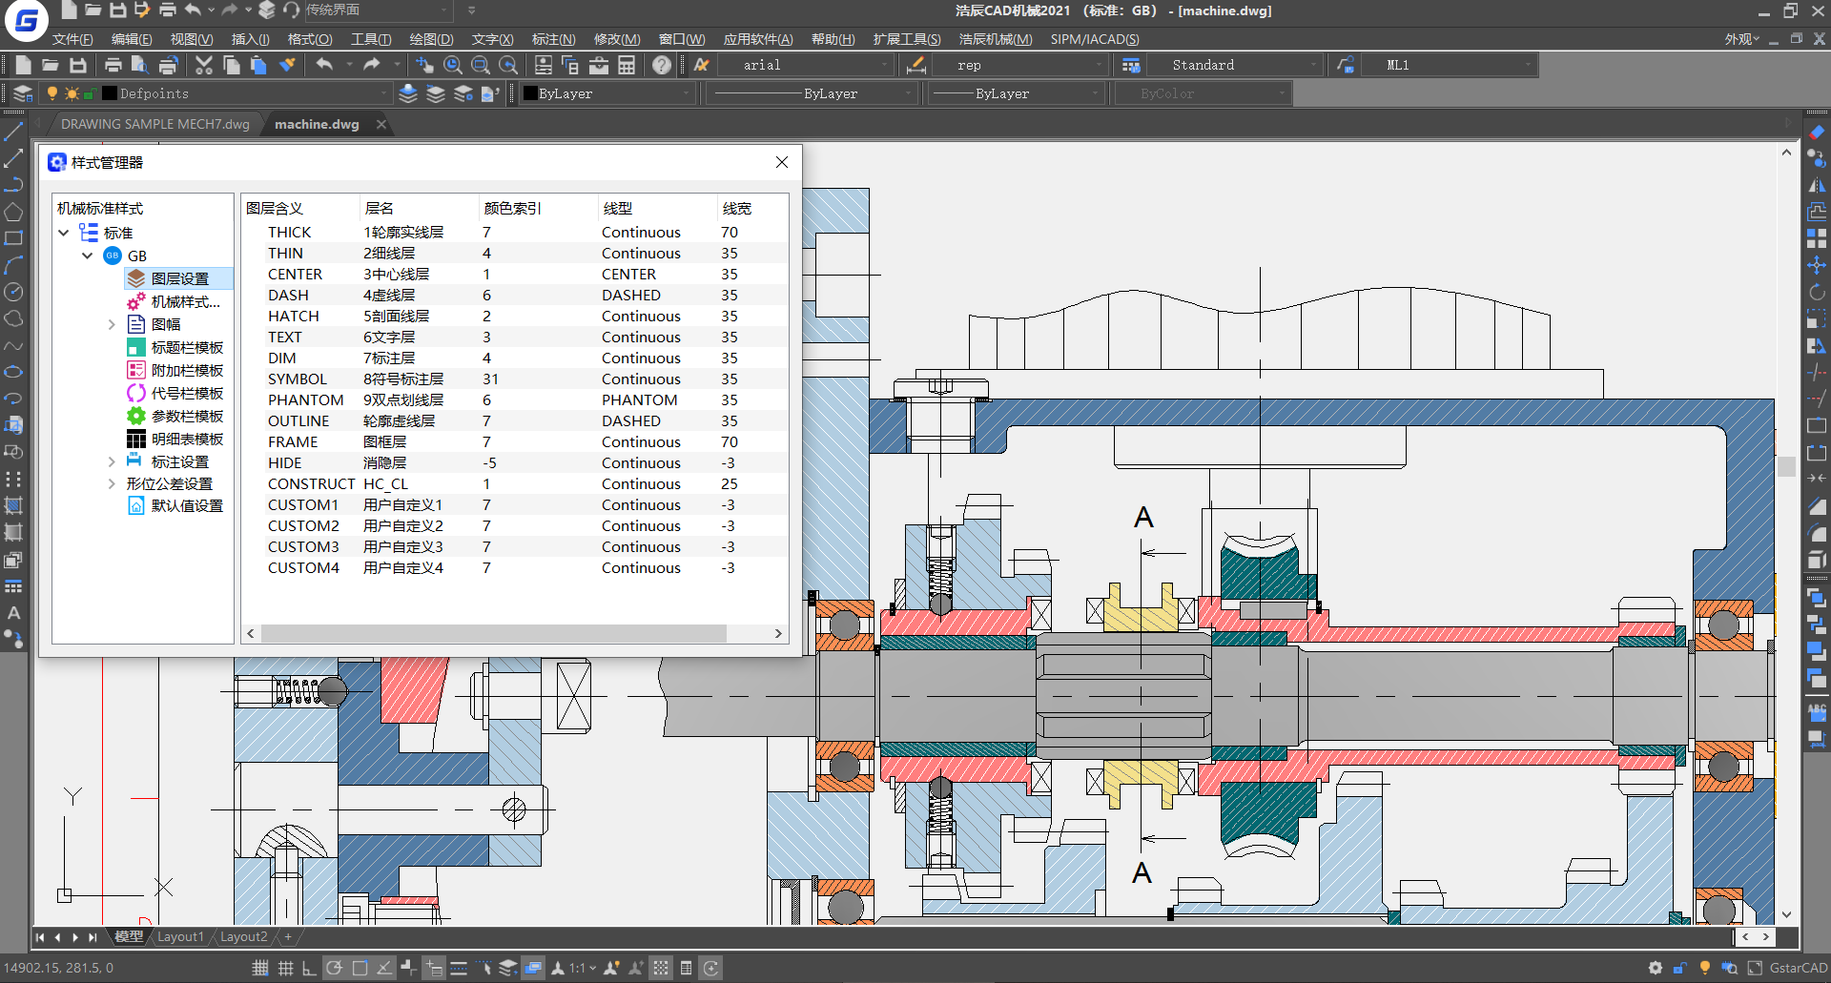Select the Polygon tool in draw toolbar
The image size is (1831, 983).
pyautogui.click(x=13, y=212)
